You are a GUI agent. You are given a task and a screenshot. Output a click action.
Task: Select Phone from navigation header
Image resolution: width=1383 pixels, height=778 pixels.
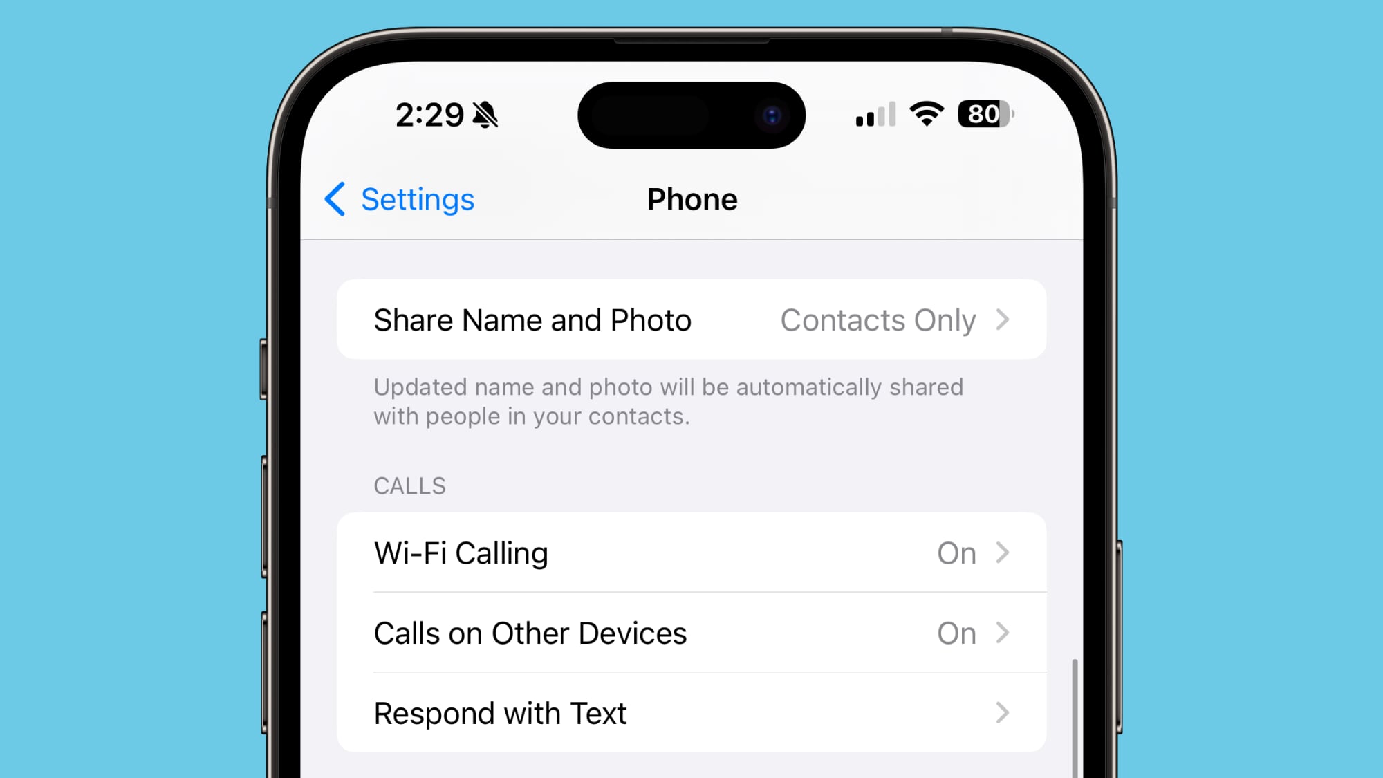(691, 198)
